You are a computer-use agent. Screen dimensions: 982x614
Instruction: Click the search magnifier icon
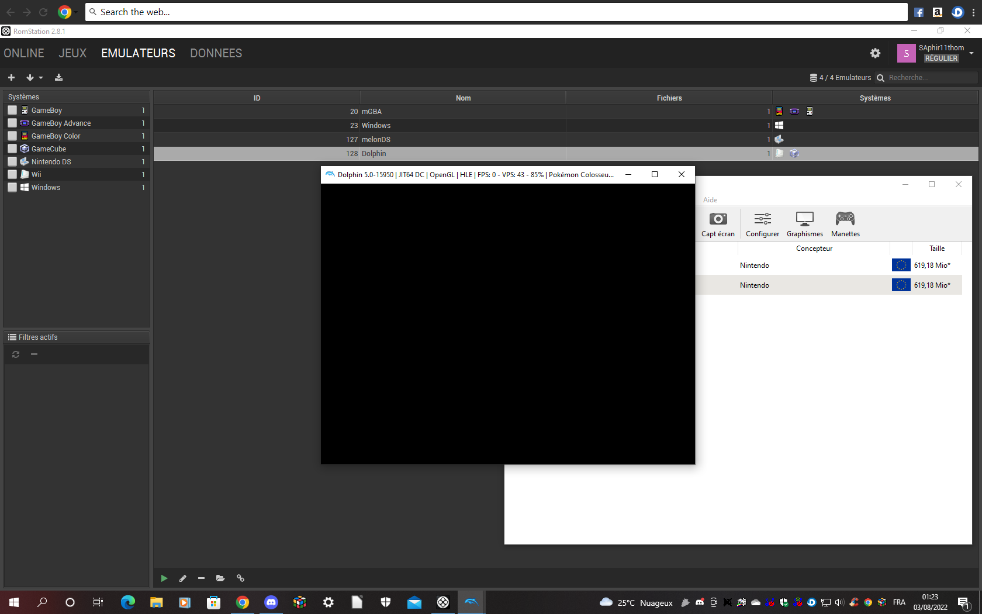(880, 78)
